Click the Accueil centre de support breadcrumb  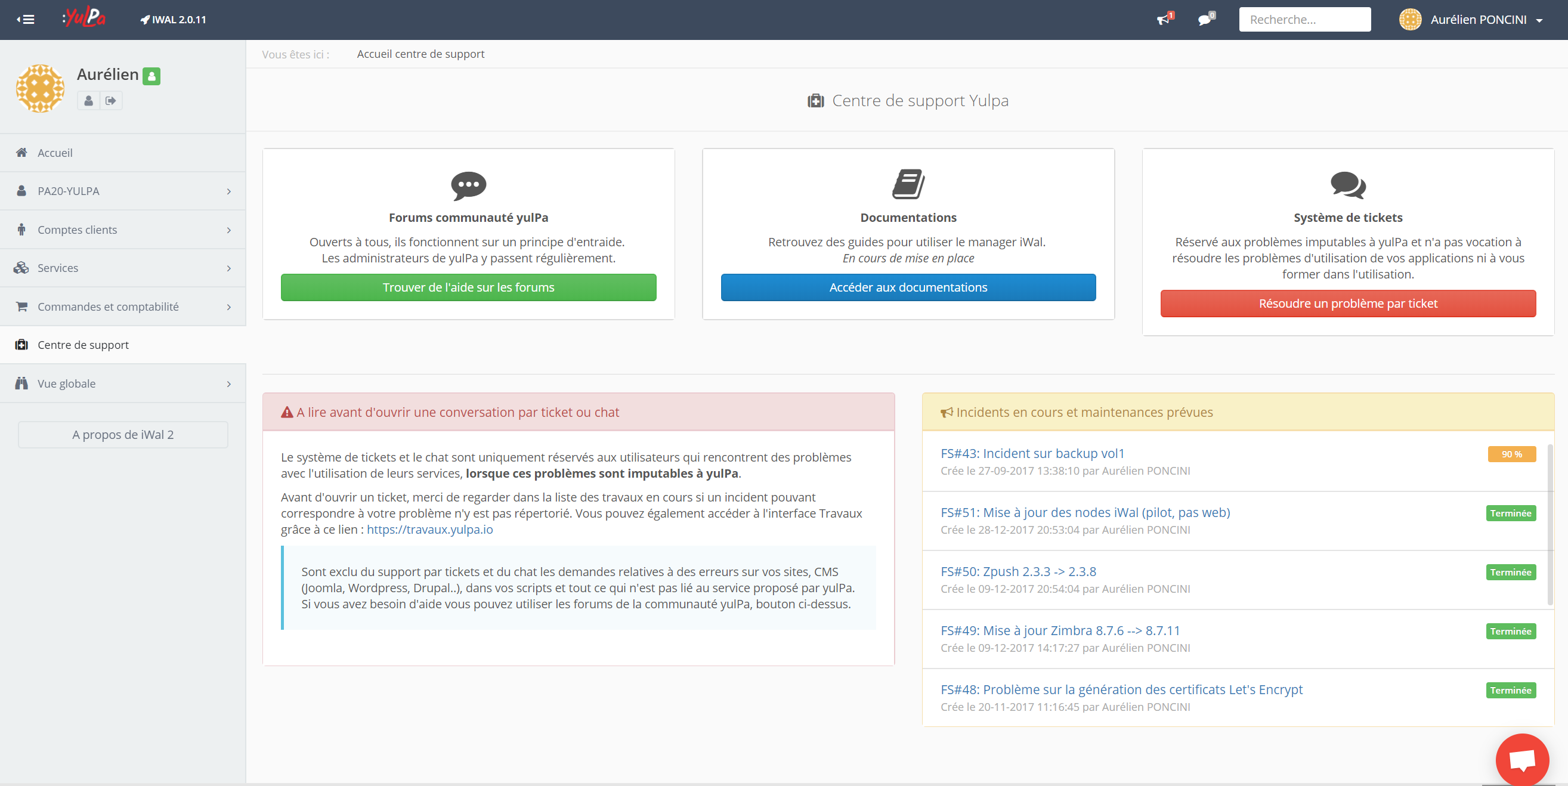[420, 54]
